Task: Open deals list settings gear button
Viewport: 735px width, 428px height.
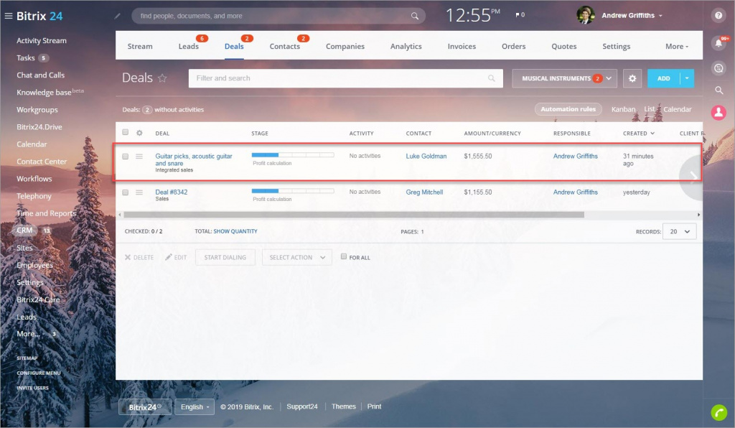Action: click(x=632, y=78)
